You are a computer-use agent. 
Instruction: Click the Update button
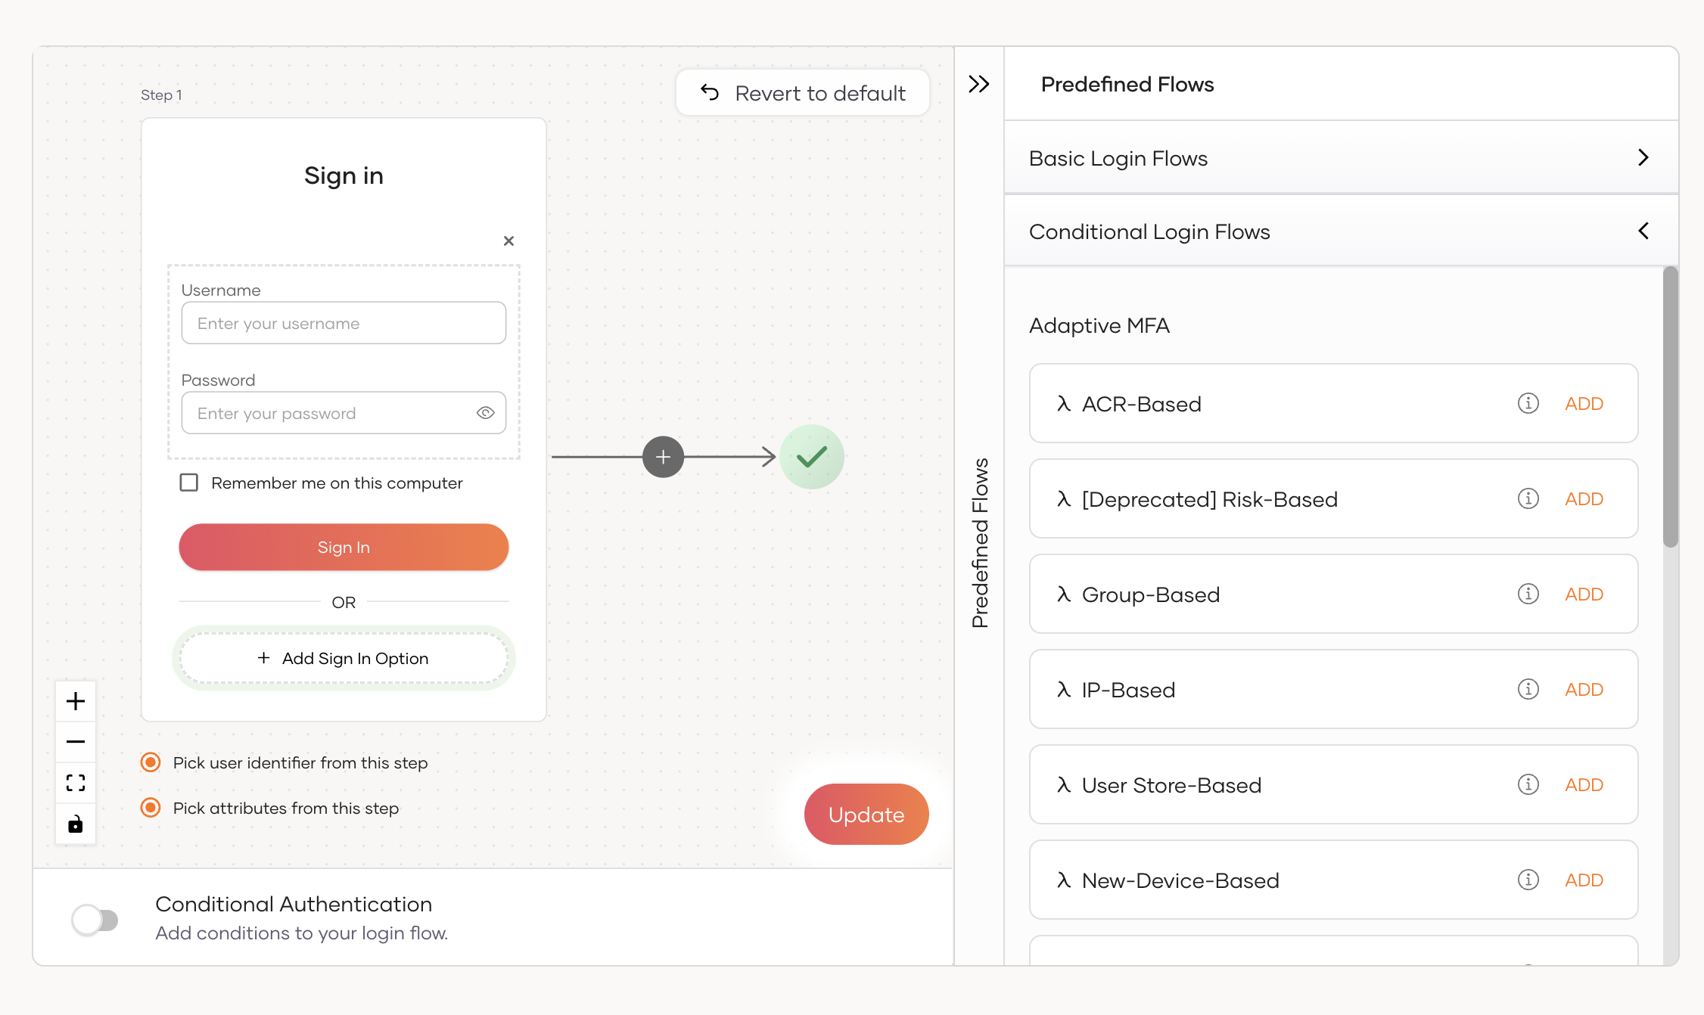click(866, 815)
